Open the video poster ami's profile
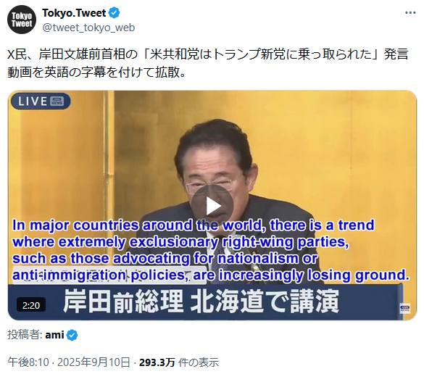The width and height of the screenshot is (424, 374). (54, 335)
